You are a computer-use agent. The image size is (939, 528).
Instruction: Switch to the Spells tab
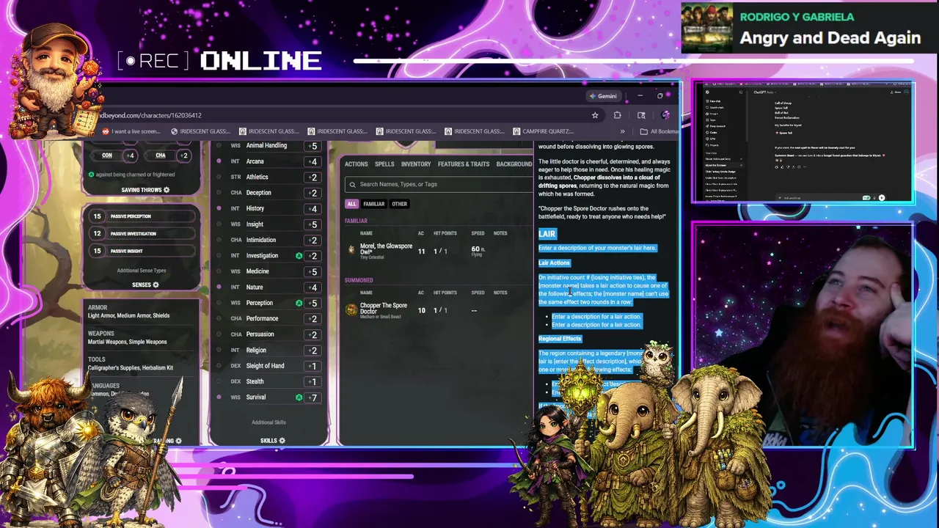pyautogui.click(x=384, y=164)
